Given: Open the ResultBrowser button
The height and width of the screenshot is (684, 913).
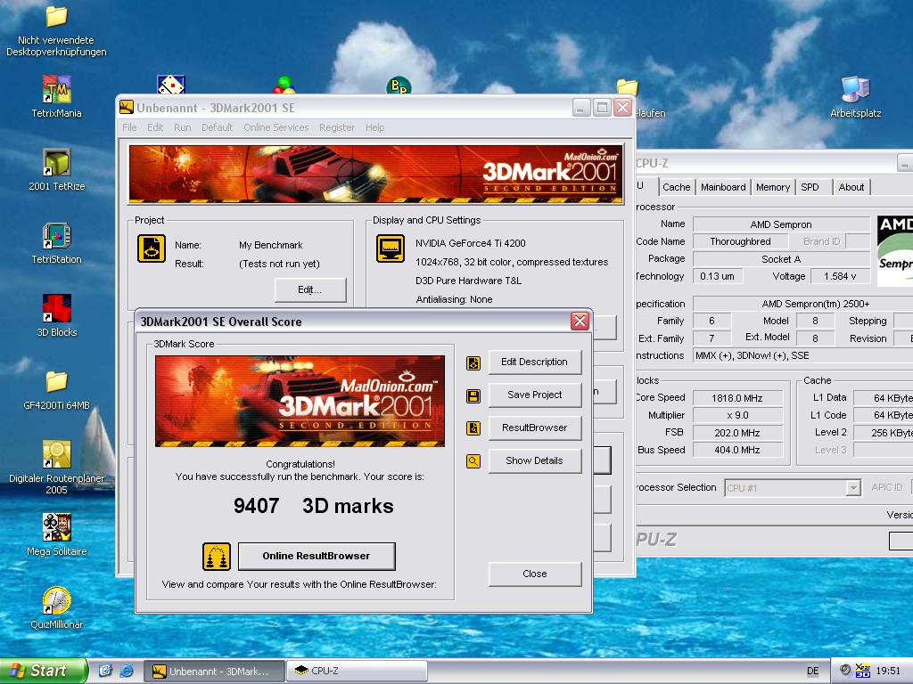Looking at the screenshot, I should pyautogui.click(x=535, y=427).
